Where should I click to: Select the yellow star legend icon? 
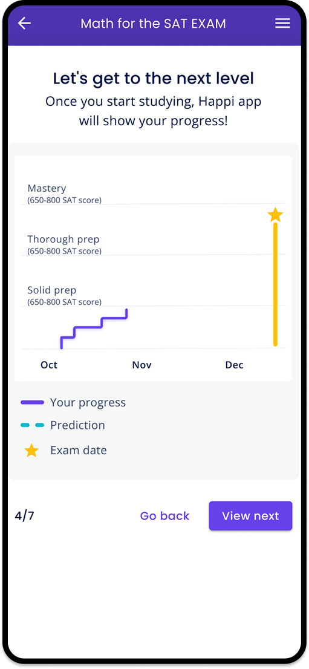[31, 451]
